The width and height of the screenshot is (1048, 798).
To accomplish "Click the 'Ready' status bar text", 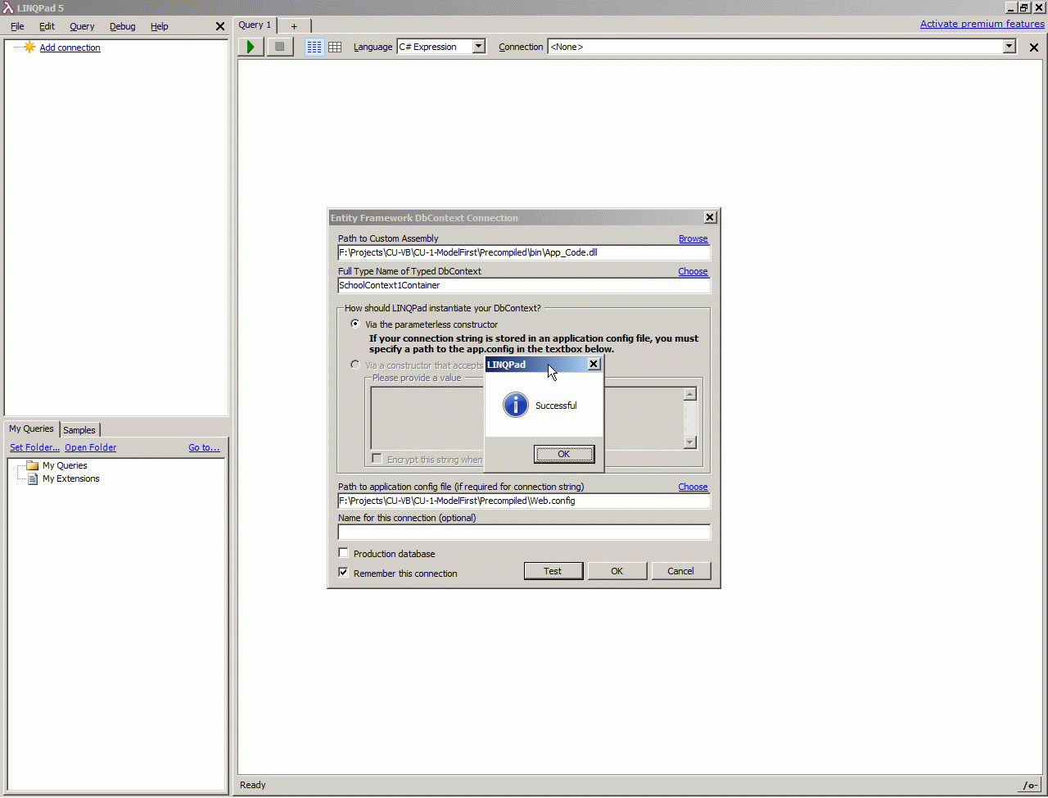I will point(253,785).
